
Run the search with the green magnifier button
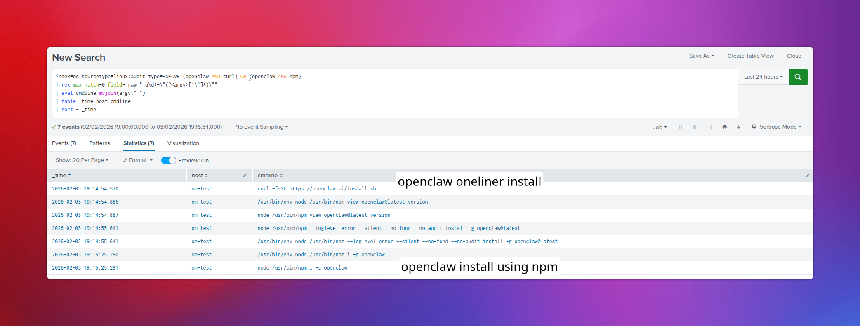[x=798, y=77]
